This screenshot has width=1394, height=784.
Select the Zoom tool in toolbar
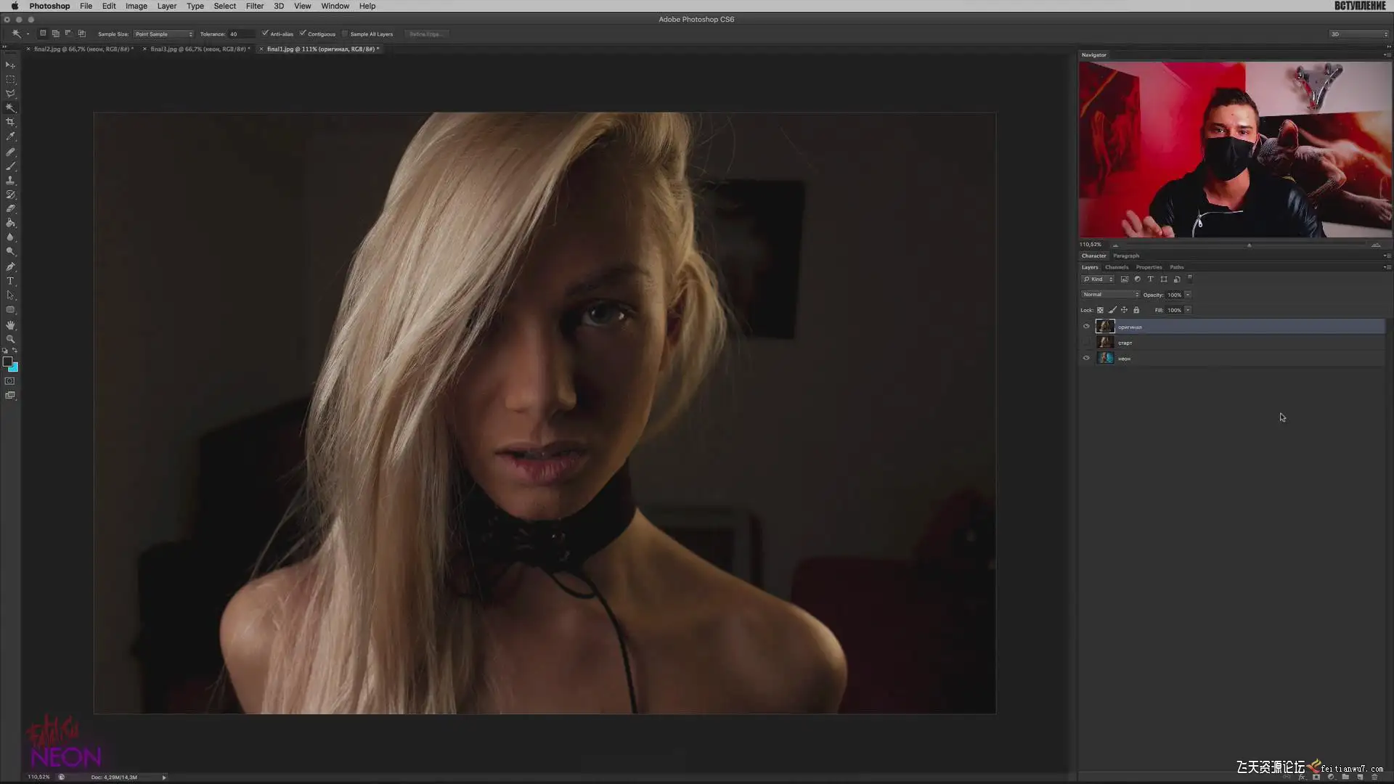10,339
